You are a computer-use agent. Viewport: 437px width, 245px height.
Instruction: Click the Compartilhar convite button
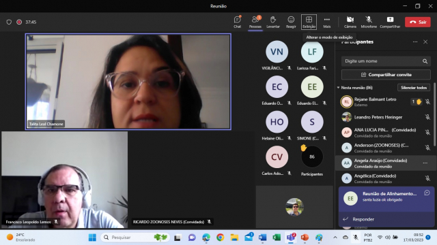(386, 75)
